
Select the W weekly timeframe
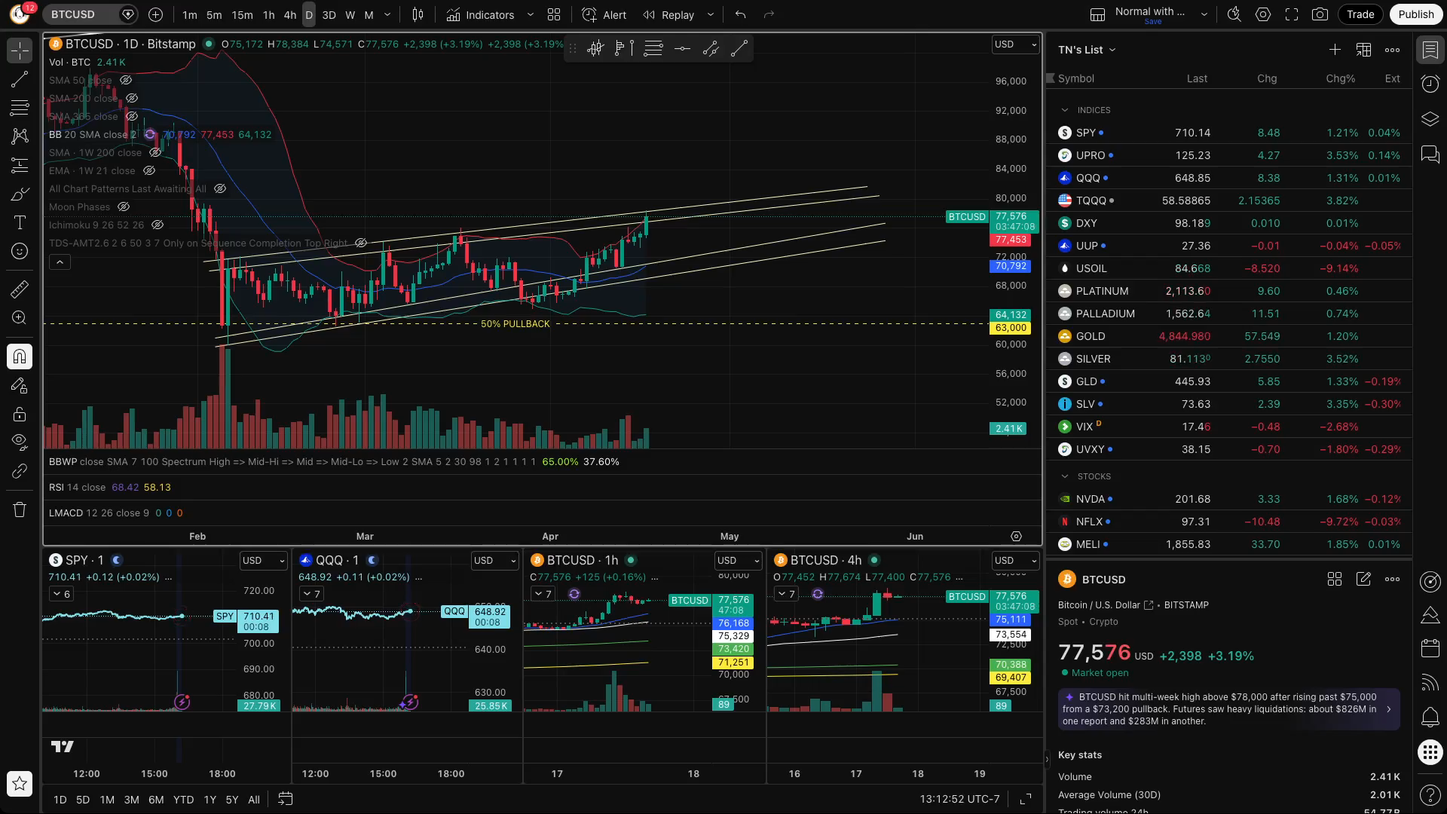point(350,14)
